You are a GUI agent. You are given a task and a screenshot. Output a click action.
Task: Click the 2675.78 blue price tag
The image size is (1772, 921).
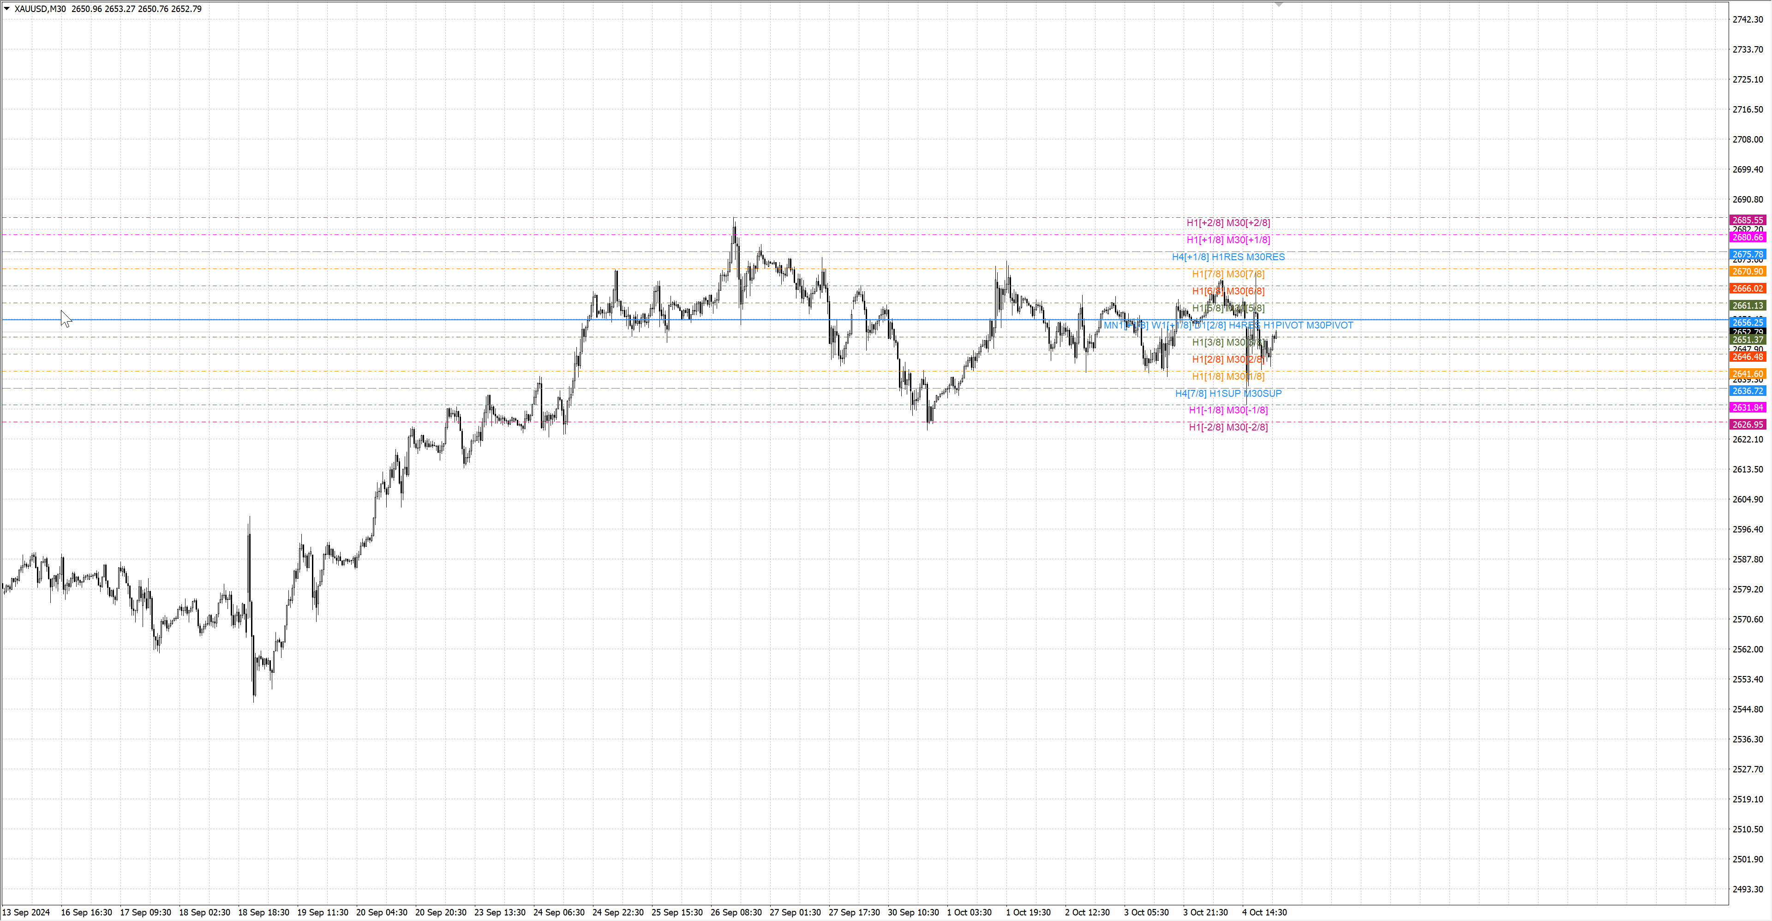click(1747, 255)
